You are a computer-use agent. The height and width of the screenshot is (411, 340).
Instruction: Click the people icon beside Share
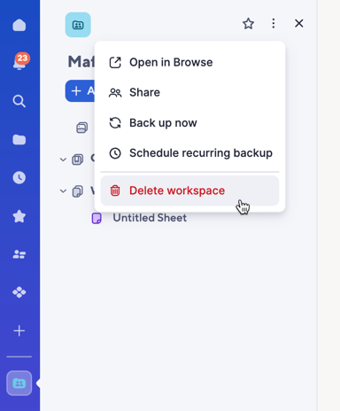[115, 93]
